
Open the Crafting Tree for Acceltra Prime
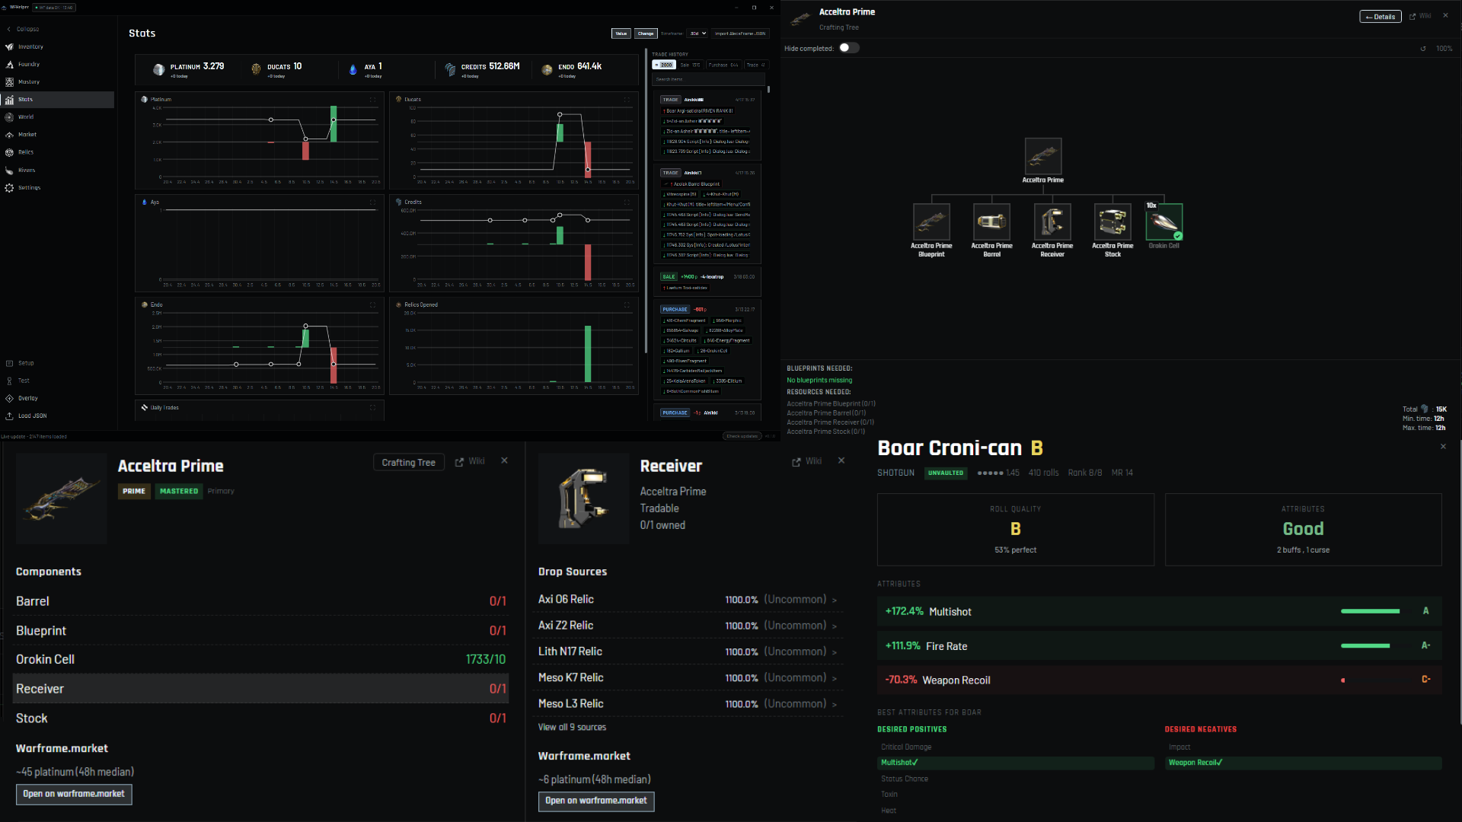pos(409,463)
